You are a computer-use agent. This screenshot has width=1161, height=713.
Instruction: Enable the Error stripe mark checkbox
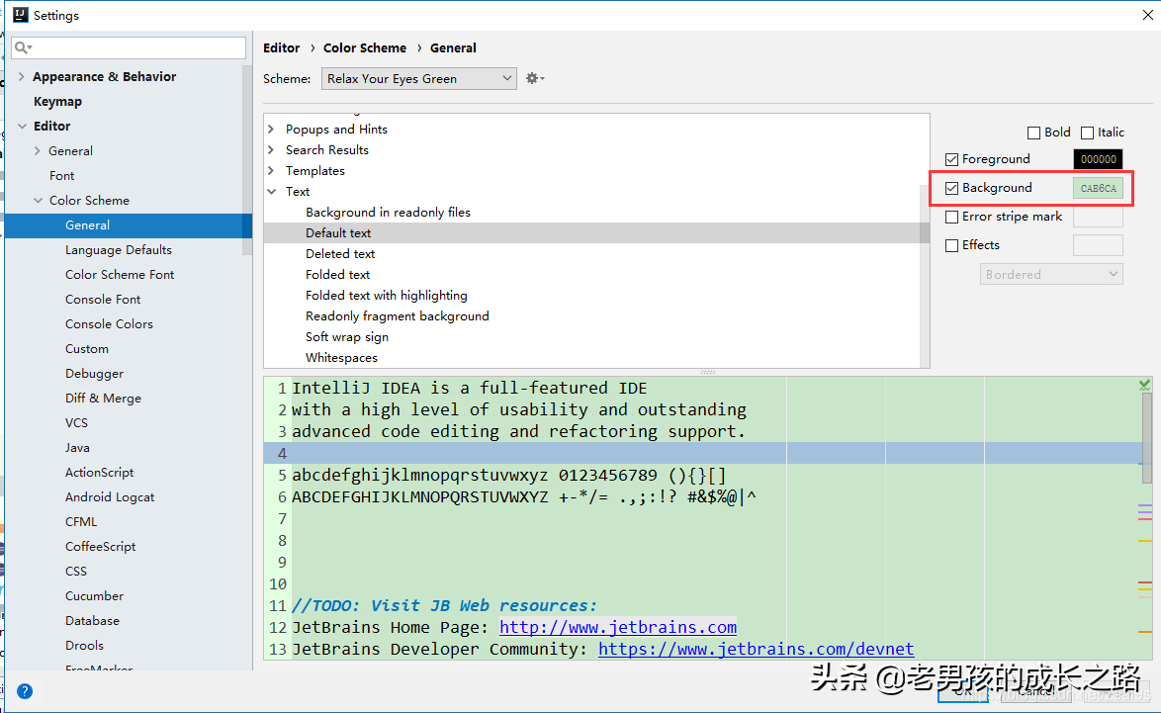coord(952,216)
